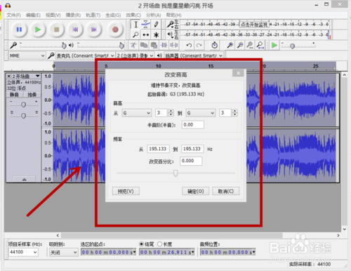
Task: Click the Cut scissors icon
Action: pos(133,45)
